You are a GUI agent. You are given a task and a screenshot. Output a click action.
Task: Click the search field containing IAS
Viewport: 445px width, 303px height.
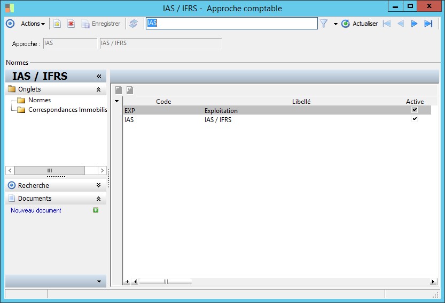[x=232, y=24]
